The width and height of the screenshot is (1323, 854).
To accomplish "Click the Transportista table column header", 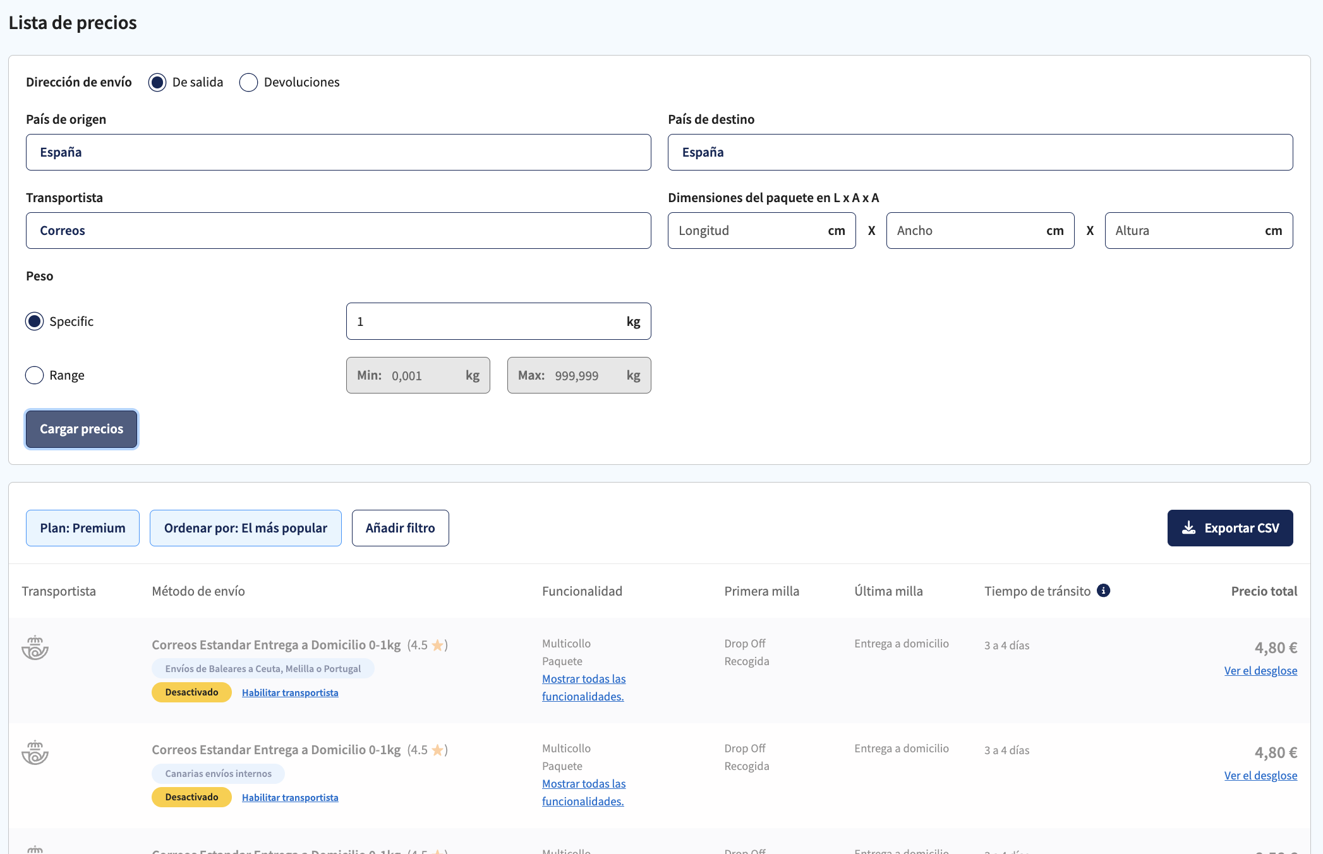I will pos(59,591).
